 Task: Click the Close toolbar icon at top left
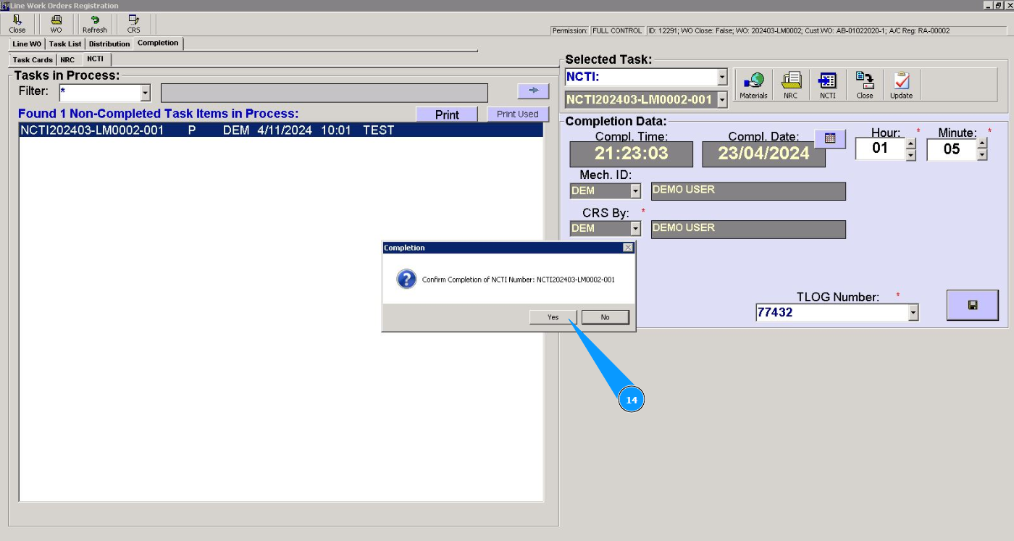tap(17, 25)
